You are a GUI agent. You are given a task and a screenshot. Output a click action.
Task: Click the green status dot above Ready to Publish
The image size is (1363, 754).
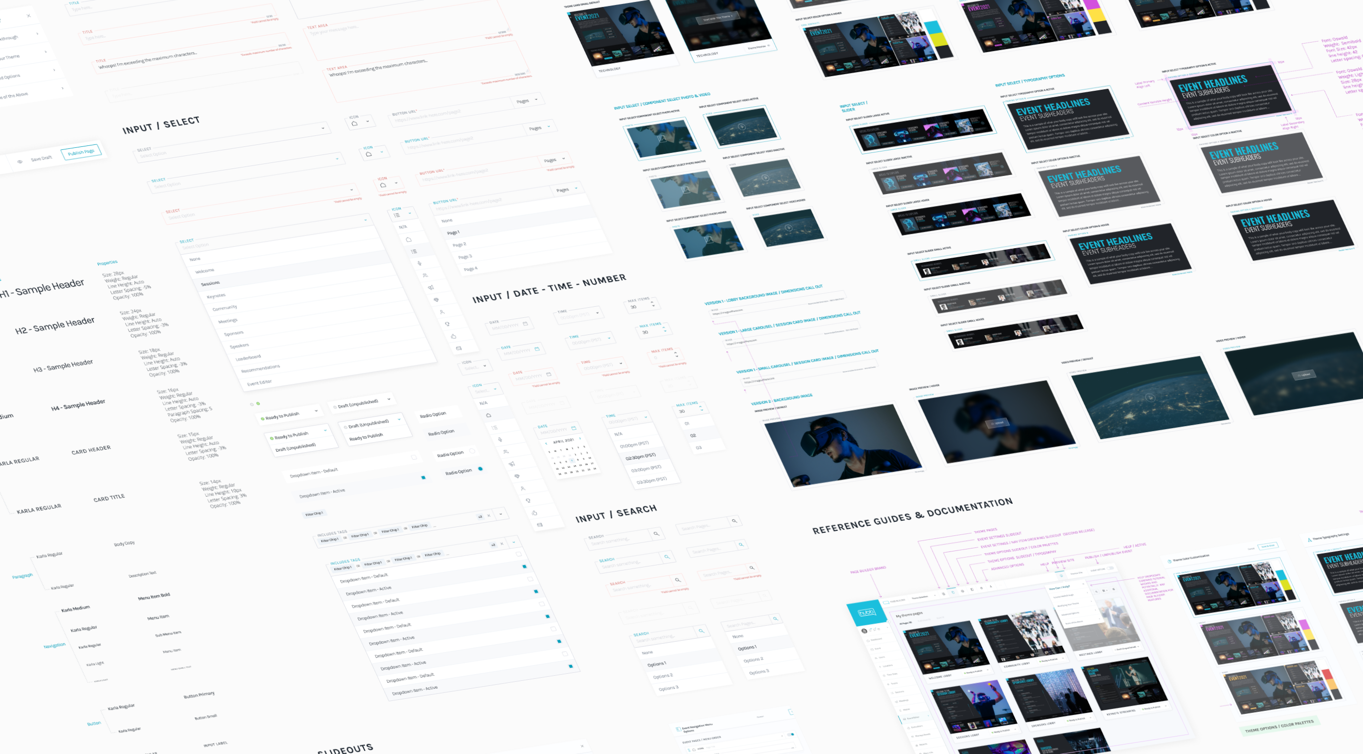tap(258, 404)
